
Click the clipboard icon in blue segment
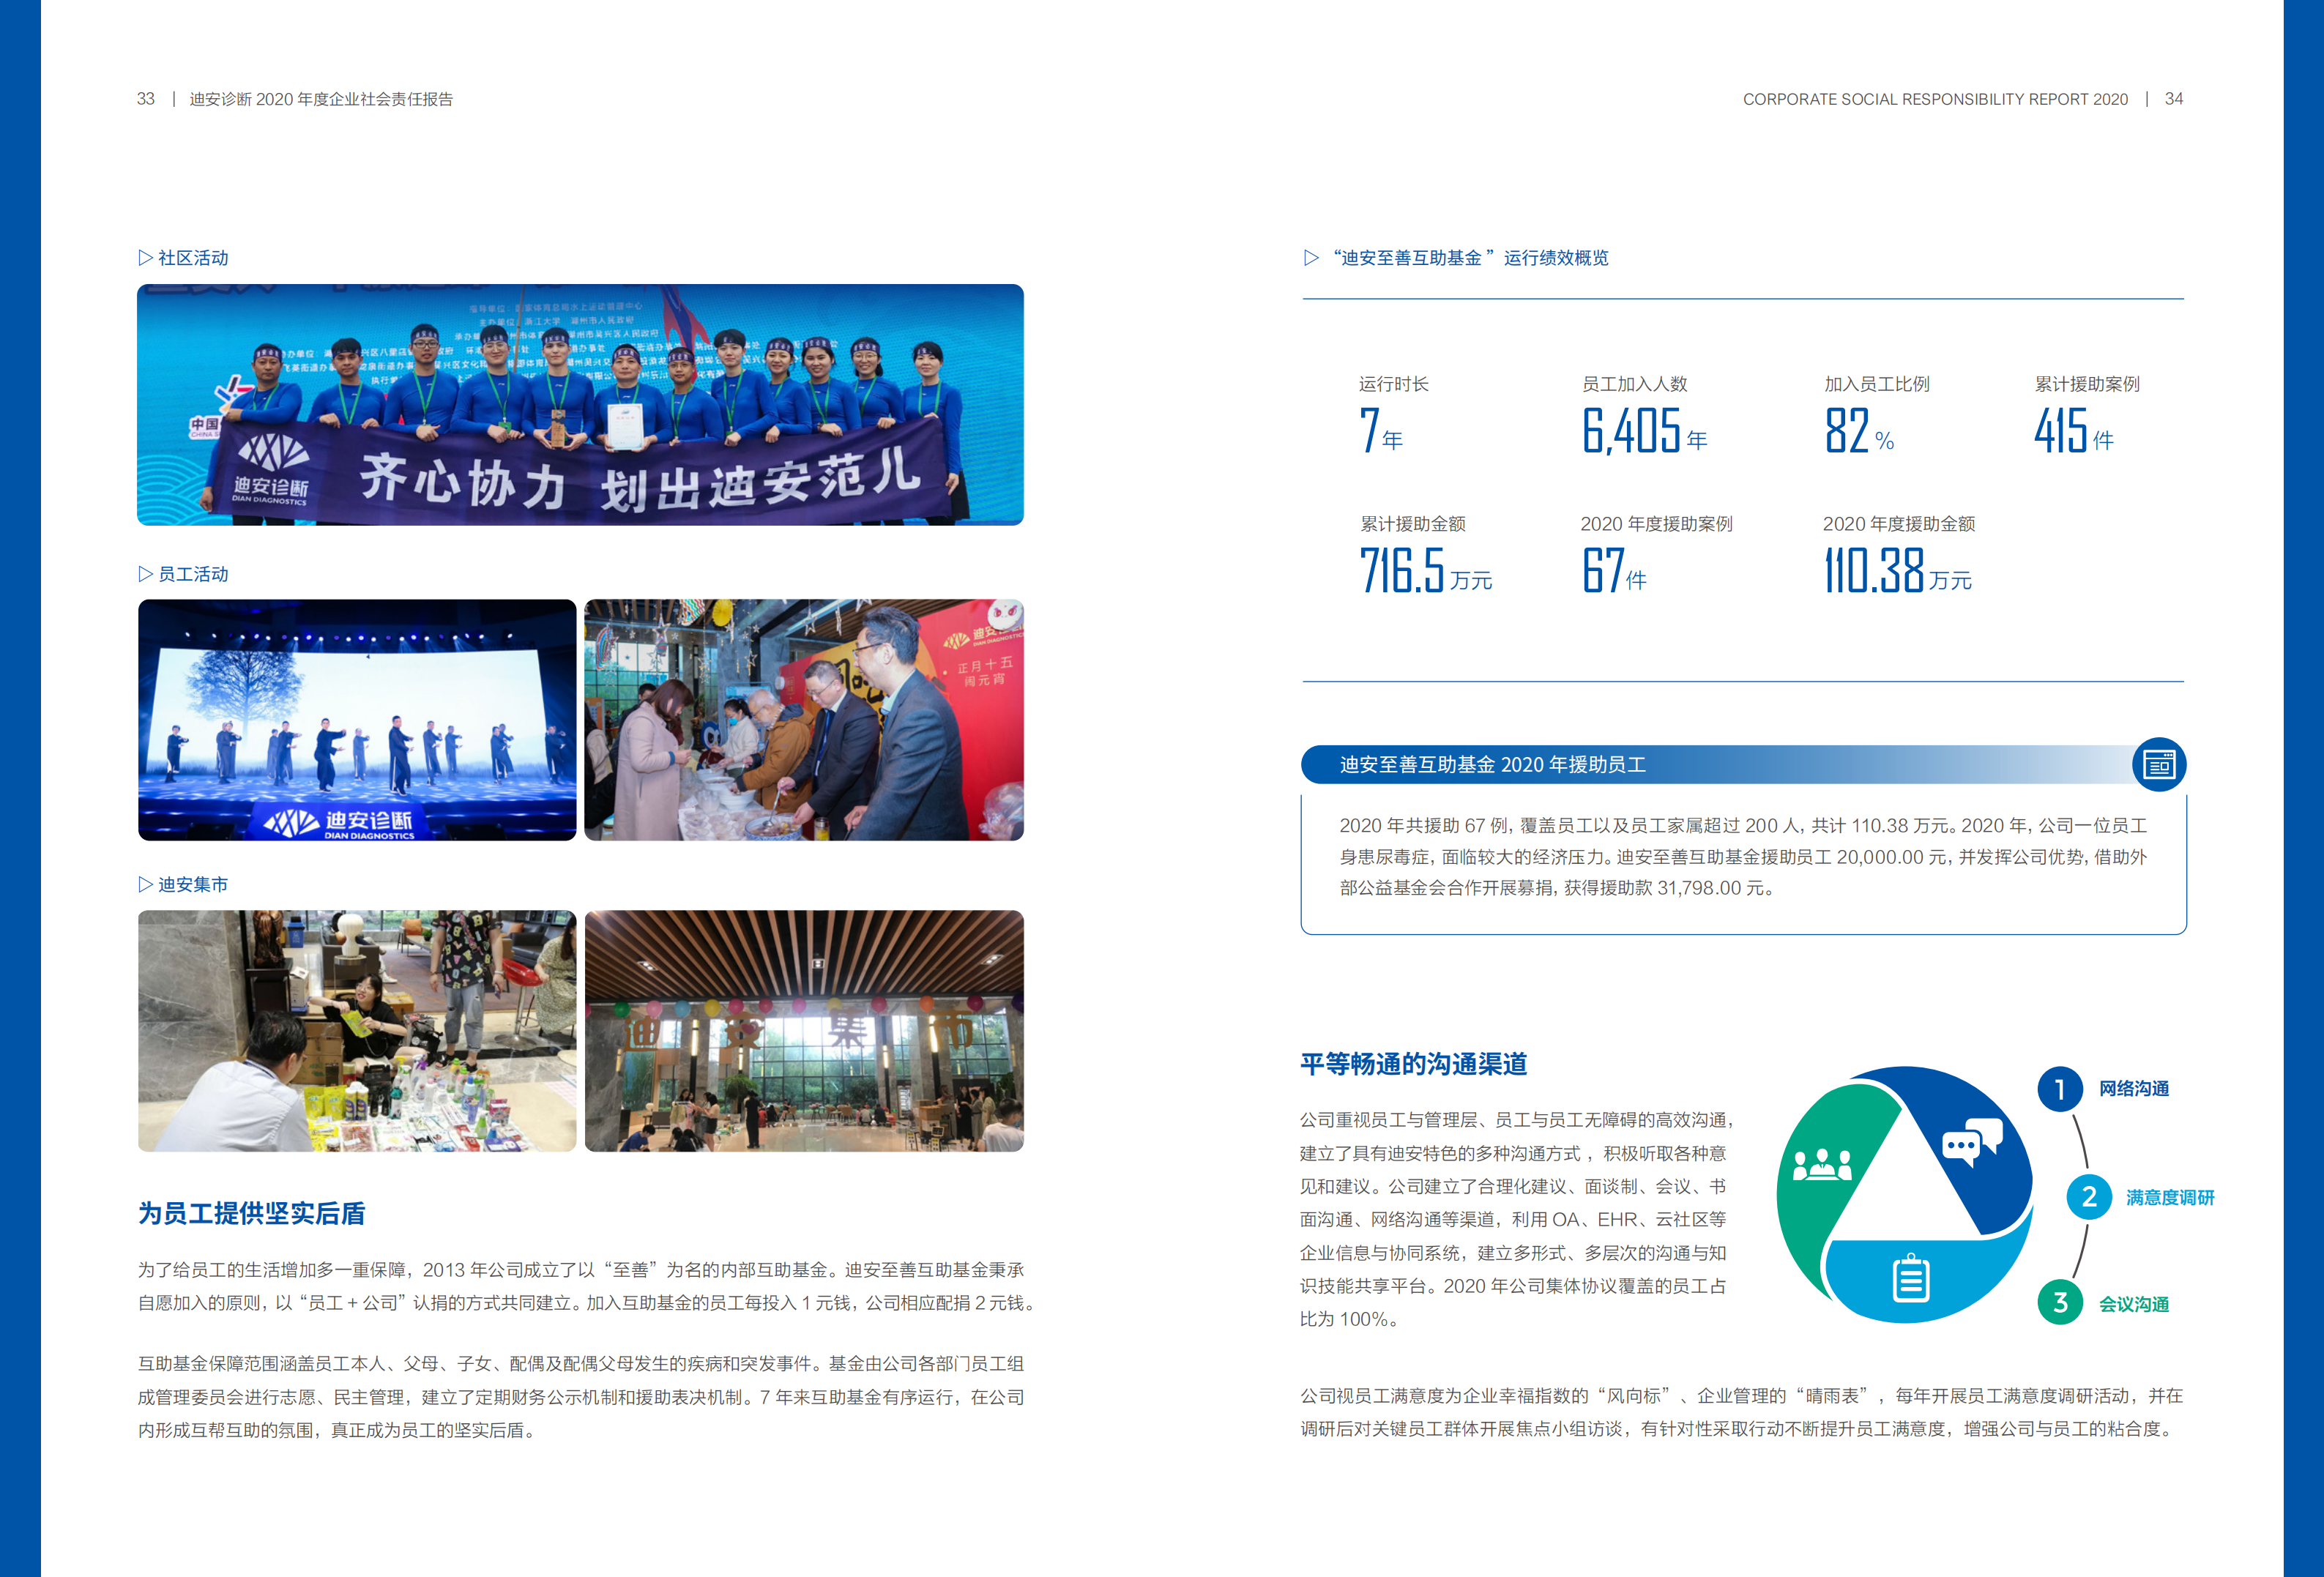[x=1910, y=1279]
